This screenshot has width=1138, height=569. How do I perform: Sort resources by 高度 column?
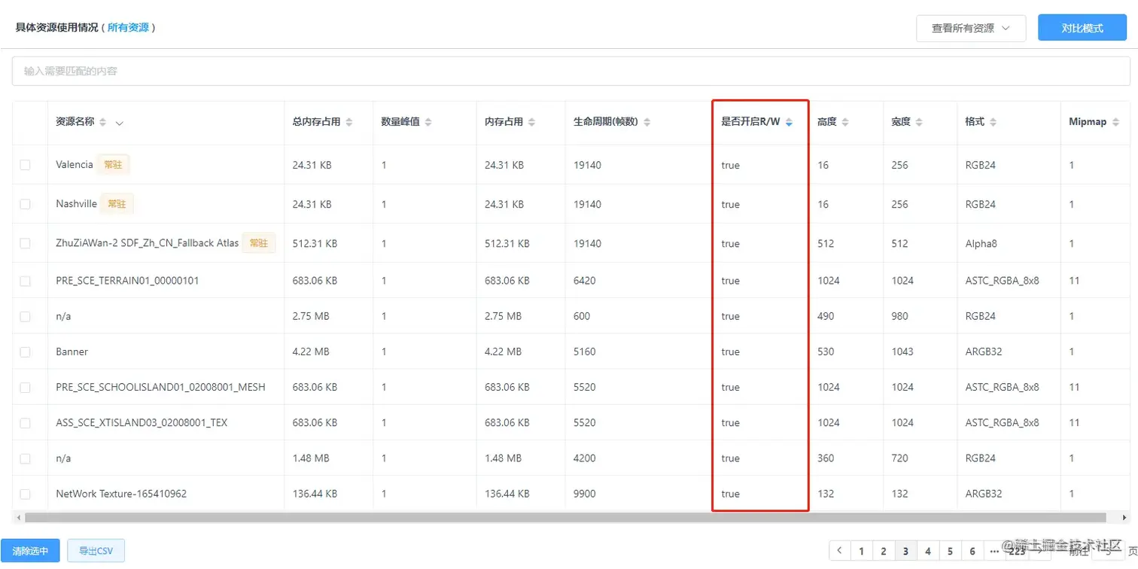(x=844, y=121)
